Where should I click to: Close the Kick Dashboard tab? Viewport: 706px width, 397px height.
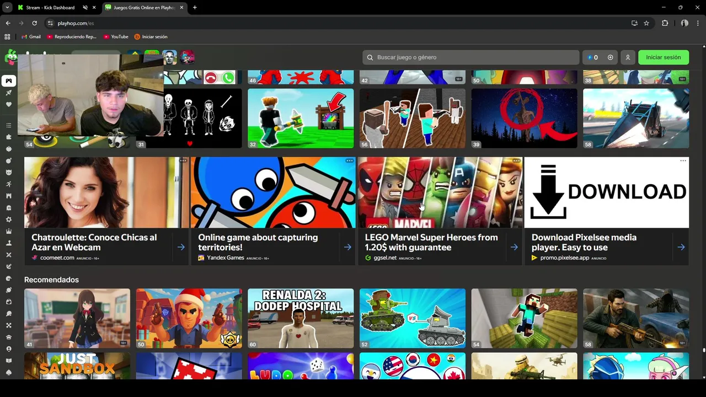coord(94,8)
